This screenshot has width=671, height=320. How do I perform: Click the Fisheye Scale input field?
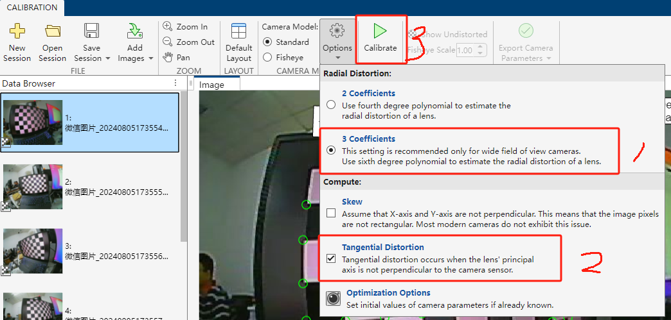click(464, 50)
